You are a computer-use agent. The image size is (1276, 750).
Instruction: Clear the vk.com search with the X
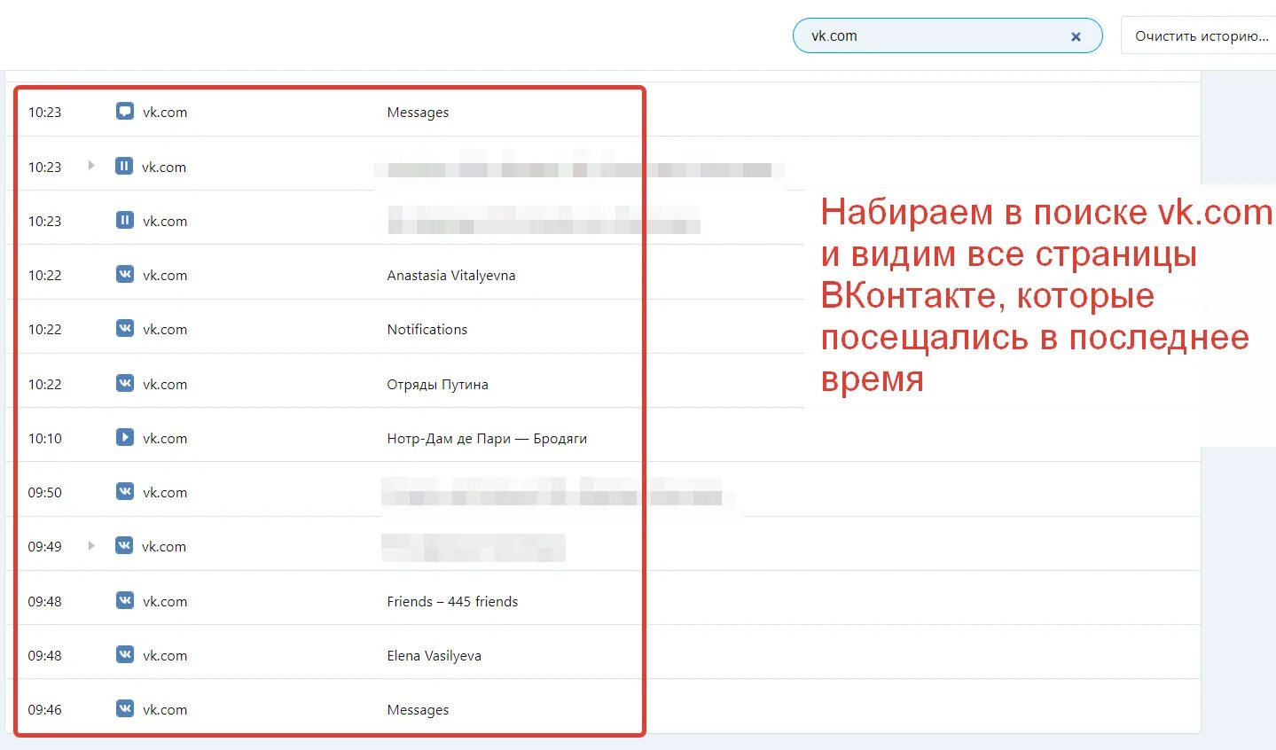[x=1076, y=36]
